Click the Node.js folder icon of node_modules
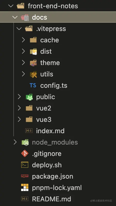The width and height of the screenshot is (116, 206). tap(25, 142)
